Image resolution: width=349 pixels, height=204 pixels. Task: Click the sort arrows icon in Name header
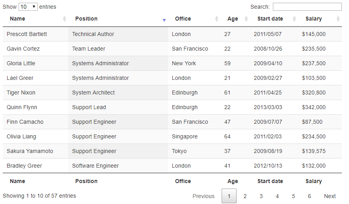65,19
